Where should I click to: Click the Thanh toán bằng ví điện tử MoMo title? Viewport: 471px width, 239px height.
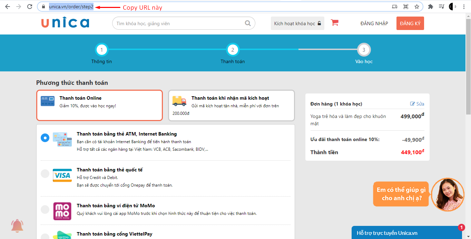click(116, 206)
